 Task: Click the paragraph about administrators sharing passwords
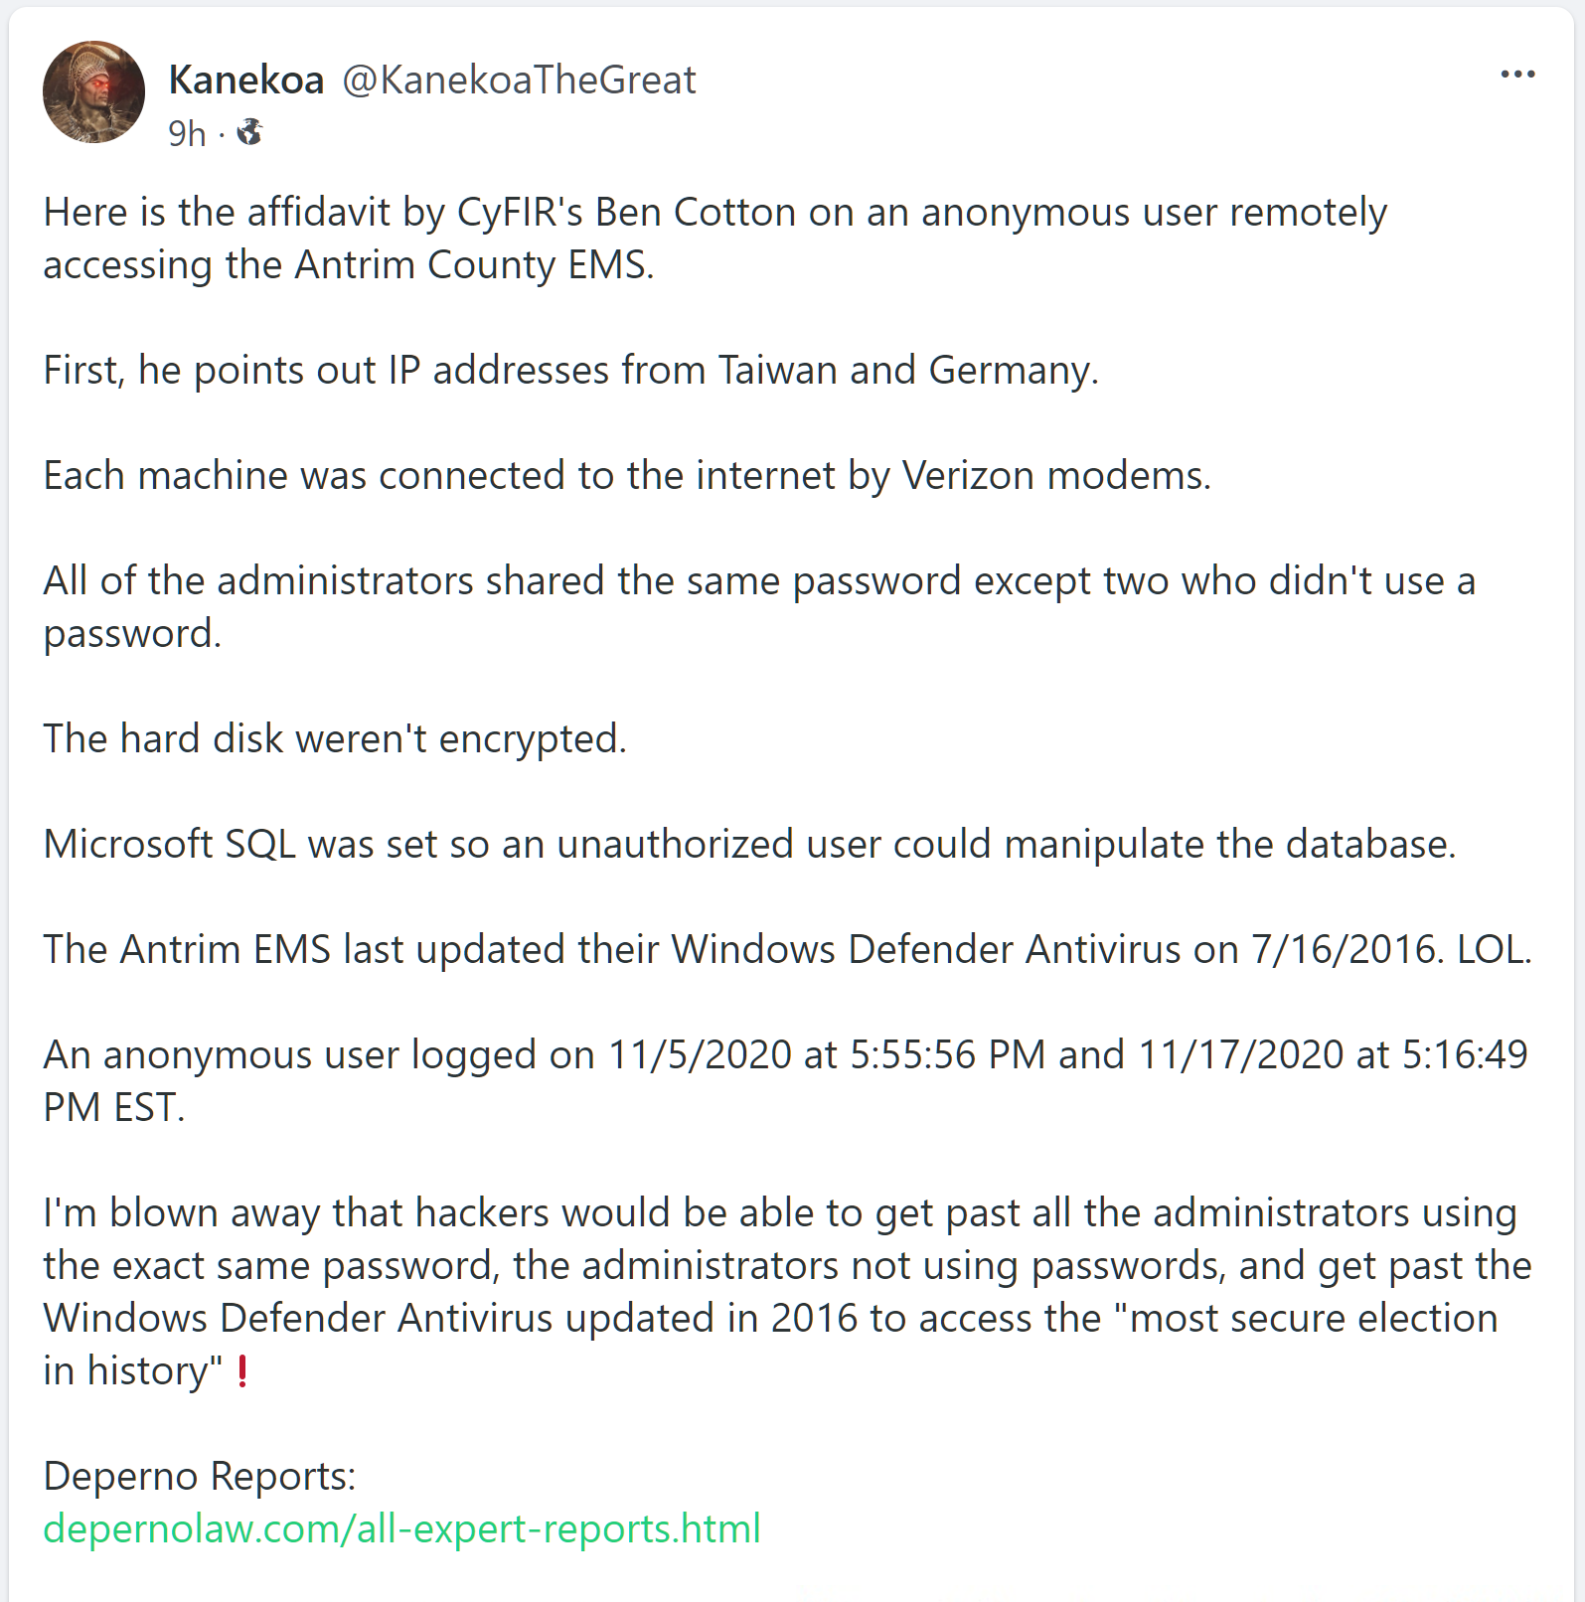(758, 606)
